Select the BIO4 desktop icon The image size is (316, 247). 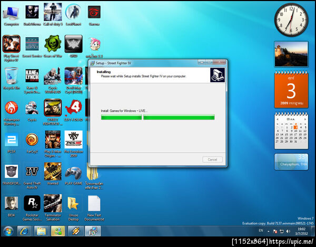[11, 206]
